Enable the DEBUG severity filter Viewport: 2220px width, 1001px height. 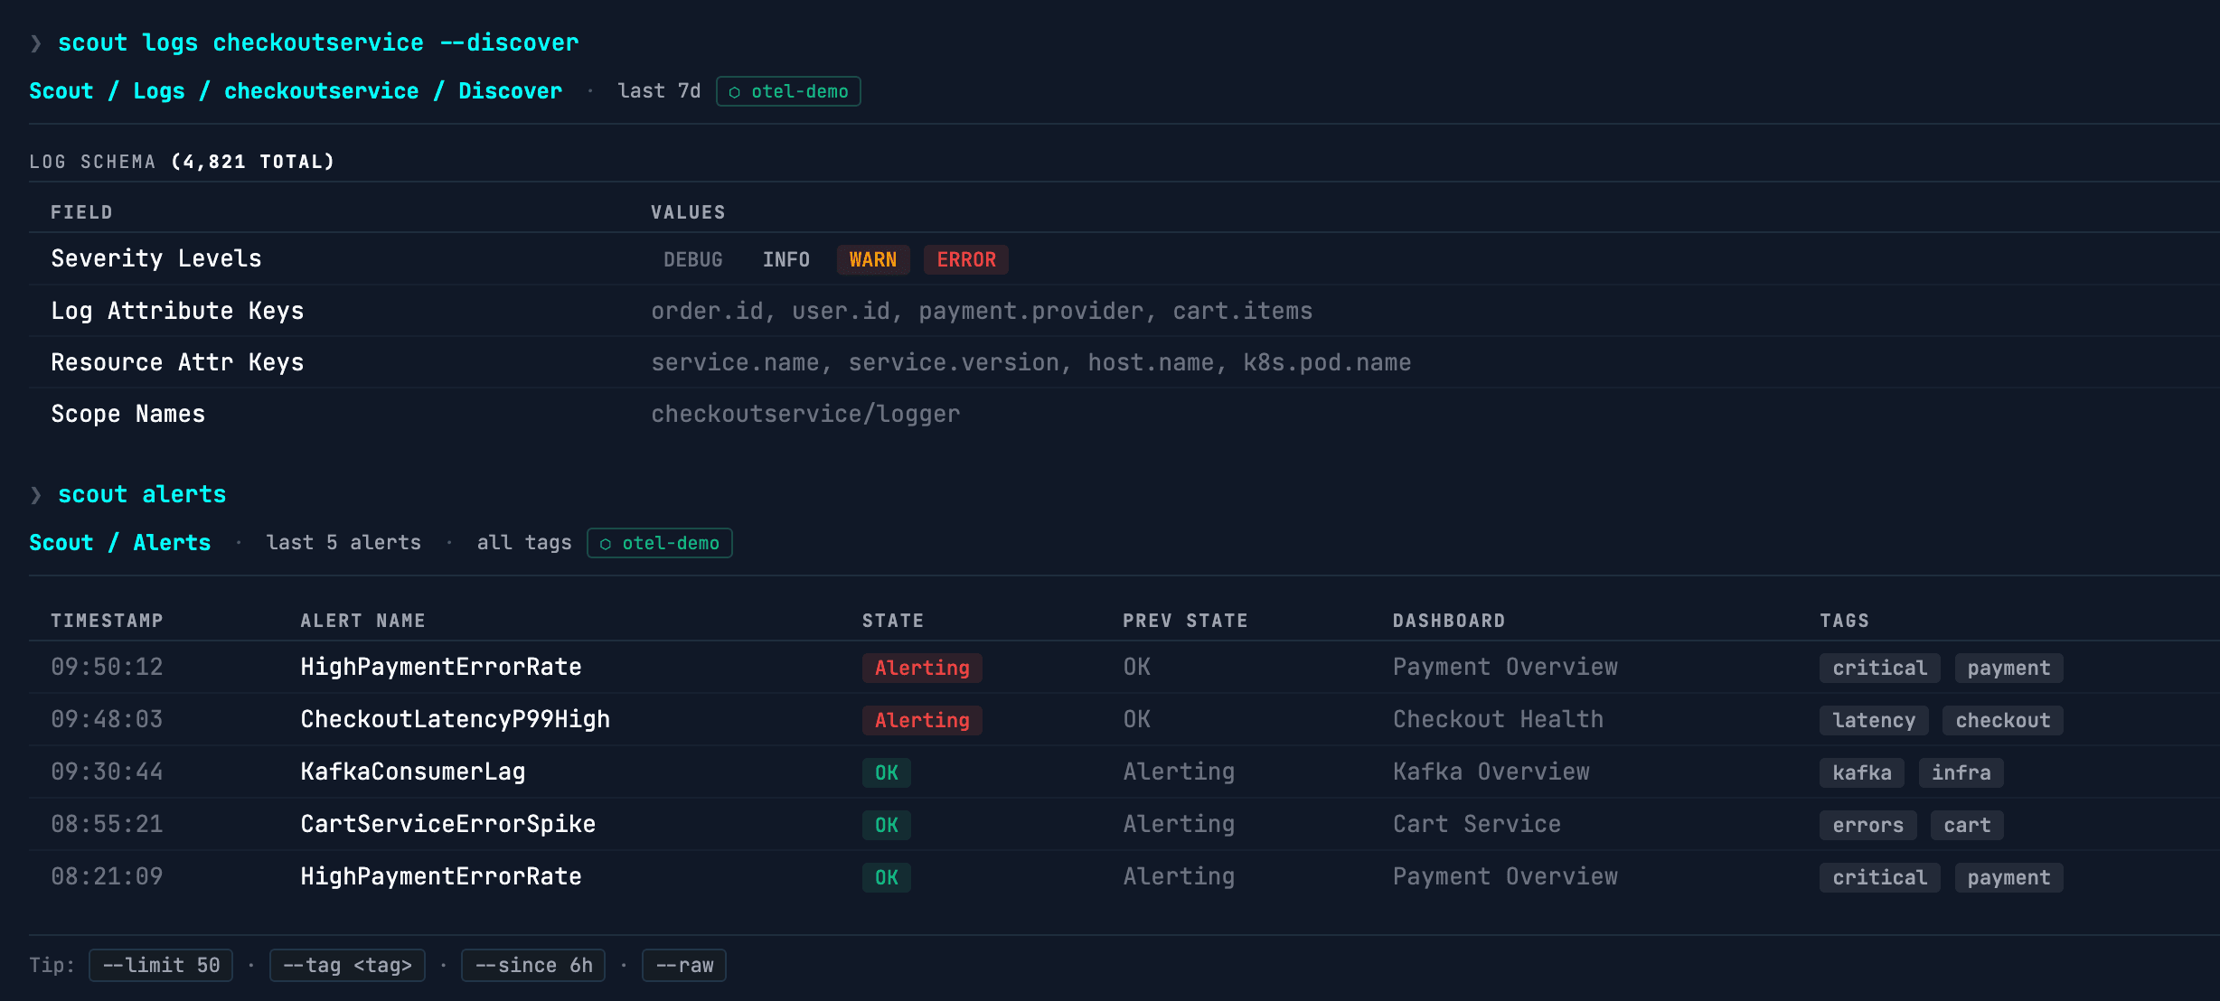pos(692,259)
